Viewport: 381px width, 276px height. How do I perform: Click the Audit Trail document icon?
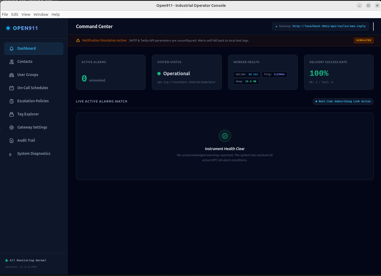click(x=12, y=141)
